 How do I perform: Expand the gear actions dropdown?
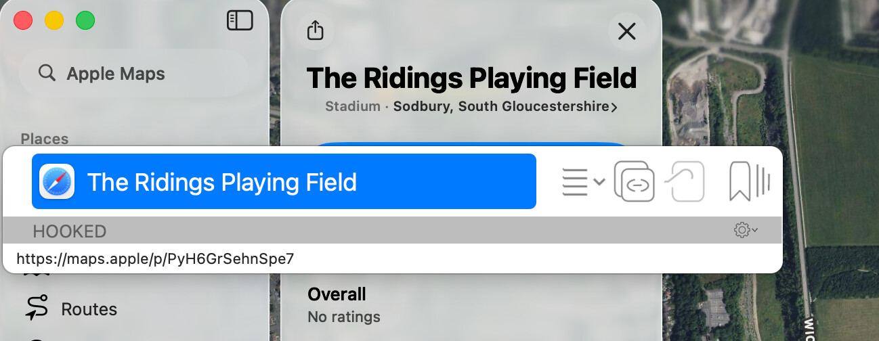[746, 230]
